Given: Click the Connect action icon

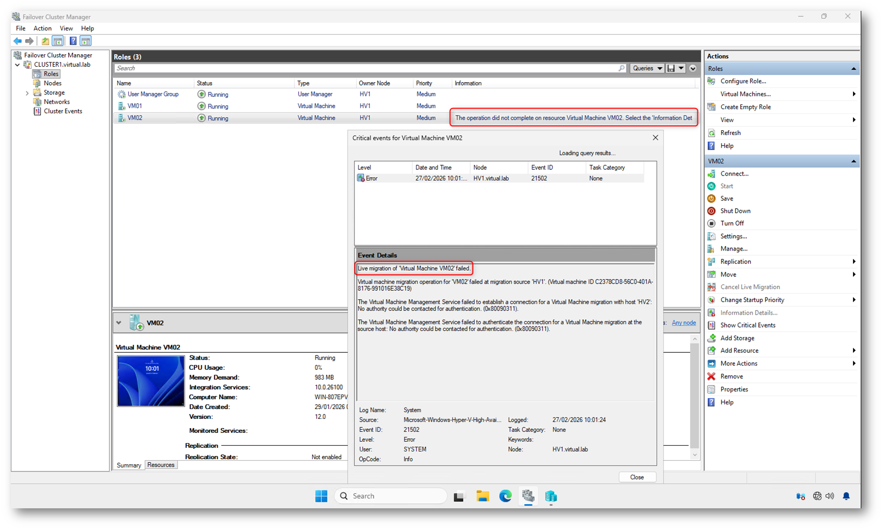Looking at the screenshot, I should 711,174.
